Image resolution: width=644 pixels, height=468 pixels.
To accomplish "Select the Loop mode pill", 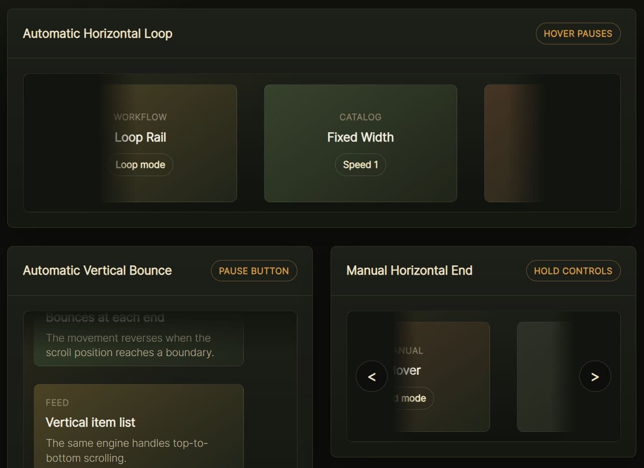I will (x=140, y=165).
